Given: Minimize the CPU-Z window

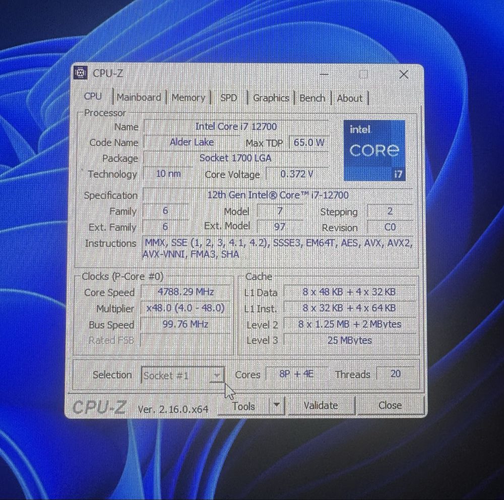Looking at the screenshot, I should click(x=324, y=74).
